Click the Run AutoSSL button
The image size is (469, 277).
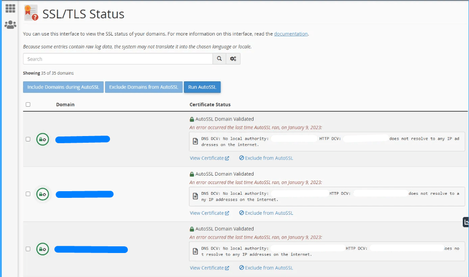202,87
